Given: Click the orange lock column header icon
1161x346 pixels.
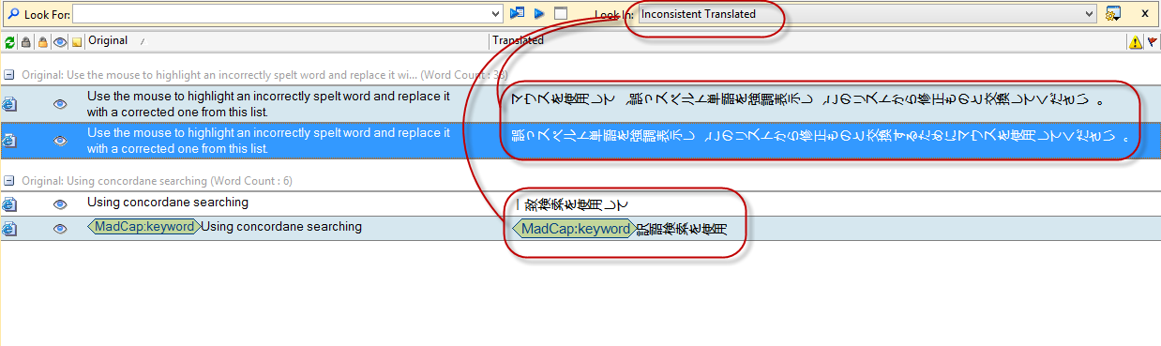Looking at the screenshot, I should tap(43, 42).
